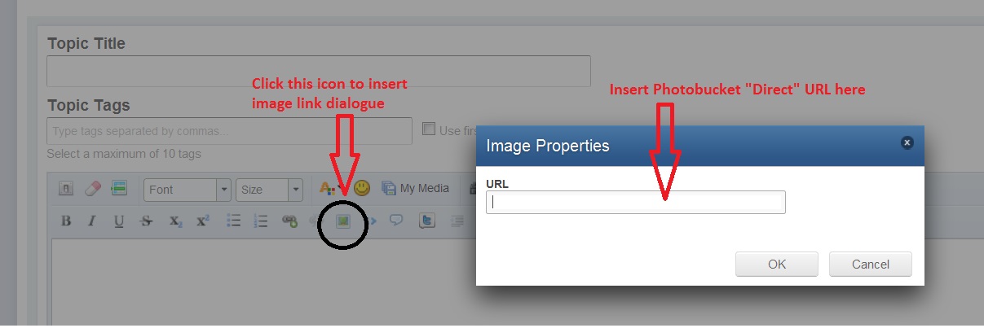Click the quote speech bubble icon
The height and width of the screenshot is (328, 984).
click(397, 221)
